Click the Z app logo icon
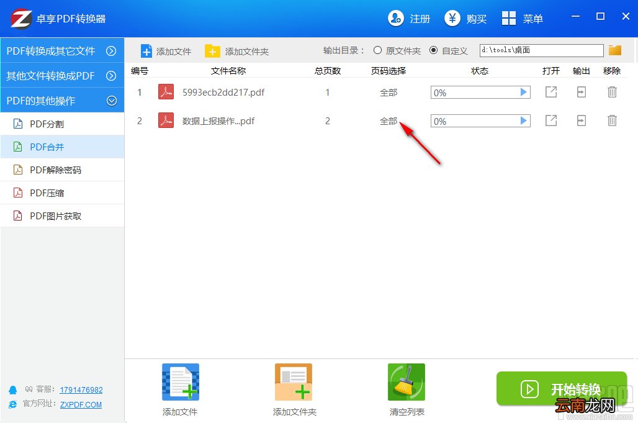The image size is (638, 423). 21,19
